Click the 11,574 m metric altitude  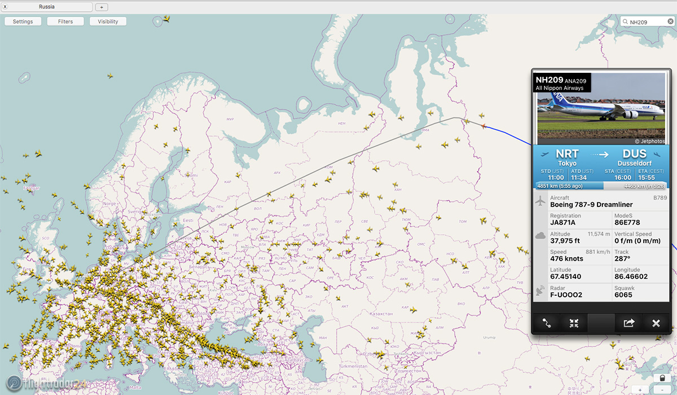click(x=599, y=234)
